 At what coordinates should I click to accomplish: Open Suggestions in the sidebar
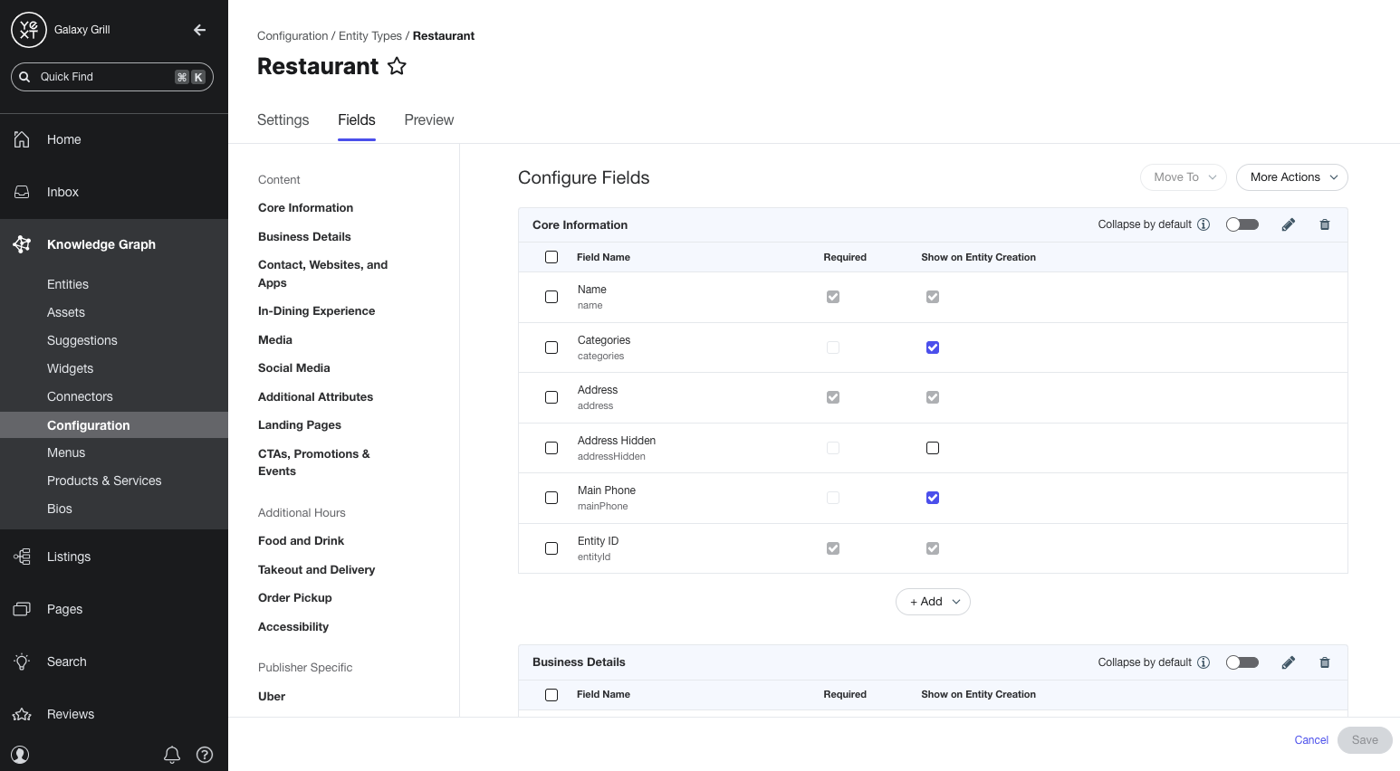pos(82,340)
